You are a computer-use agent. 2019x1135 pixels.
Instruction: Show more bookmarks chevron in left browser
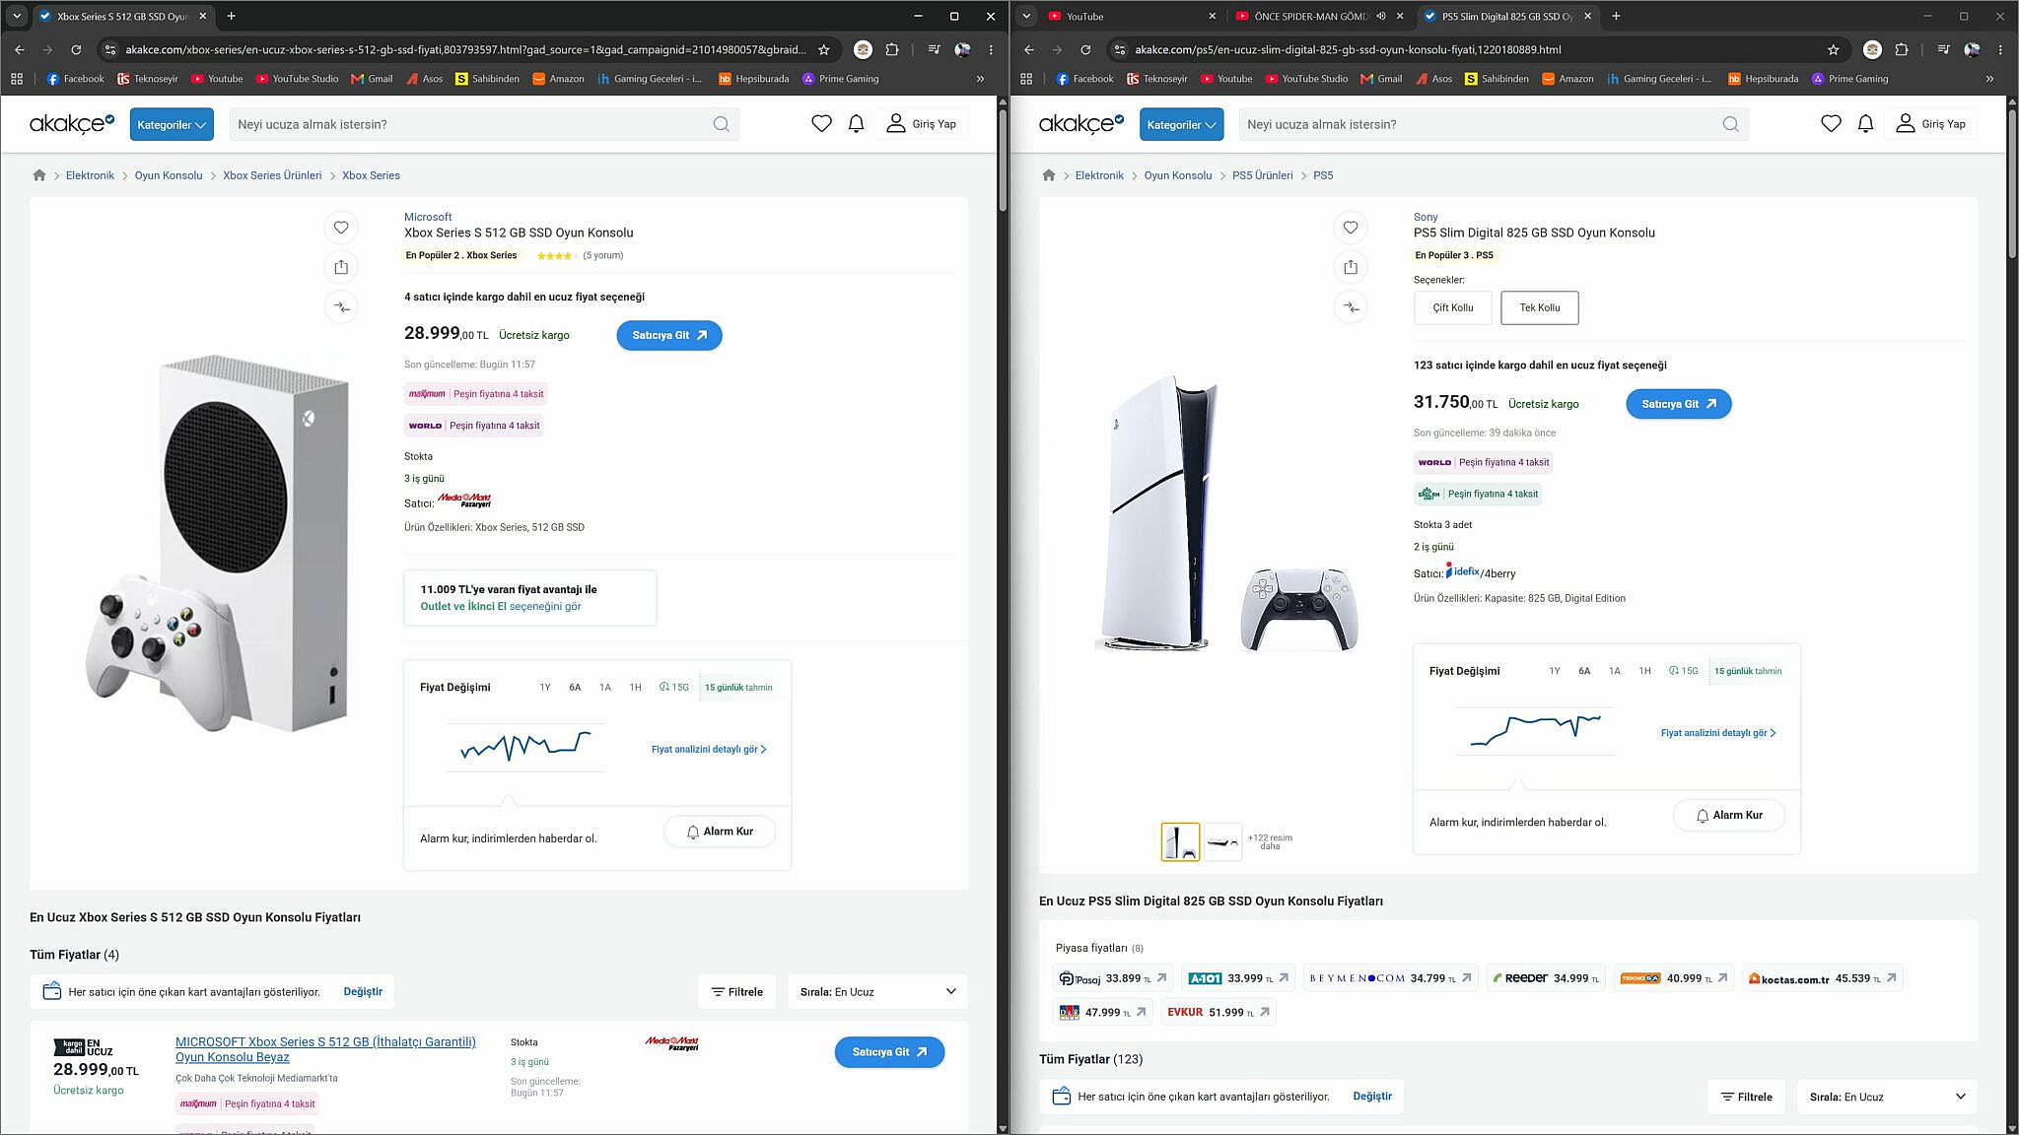(x=980, y=79)
